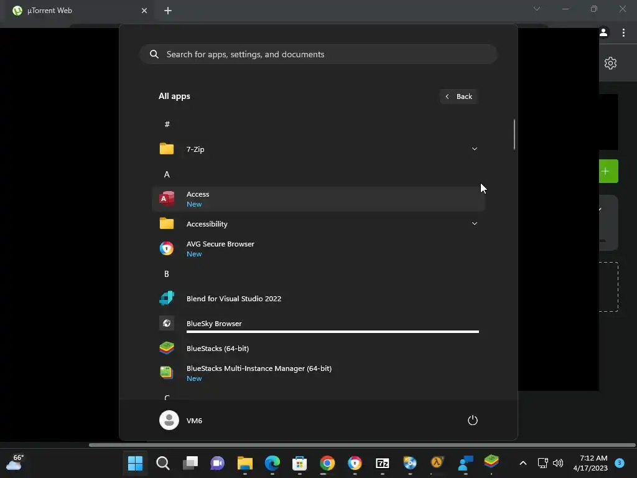Open the chat-person app on taskbar

point(465,463)
